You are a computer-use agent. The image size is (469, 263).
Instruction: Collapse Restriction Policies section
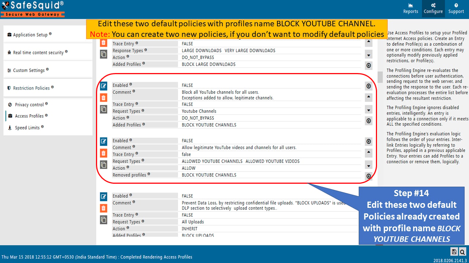(x=48, y=88)
